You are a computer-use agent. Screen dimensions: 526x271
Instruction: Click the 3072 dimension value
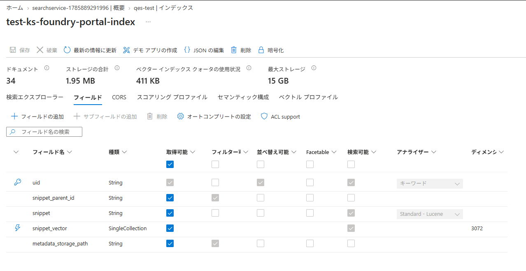477,228
